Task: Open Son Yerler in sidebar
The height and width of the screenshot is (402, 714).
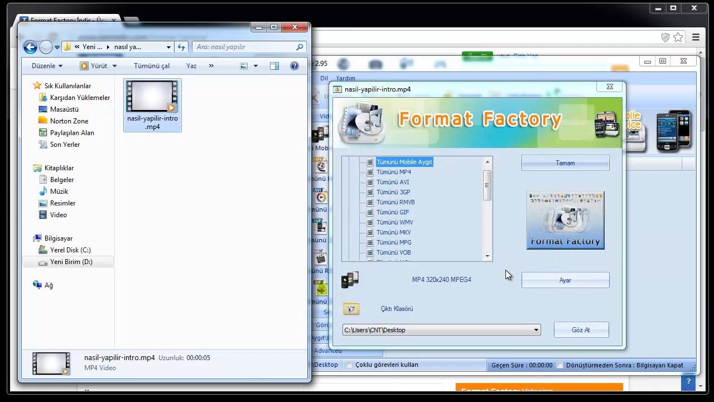Action: (65, 145)
